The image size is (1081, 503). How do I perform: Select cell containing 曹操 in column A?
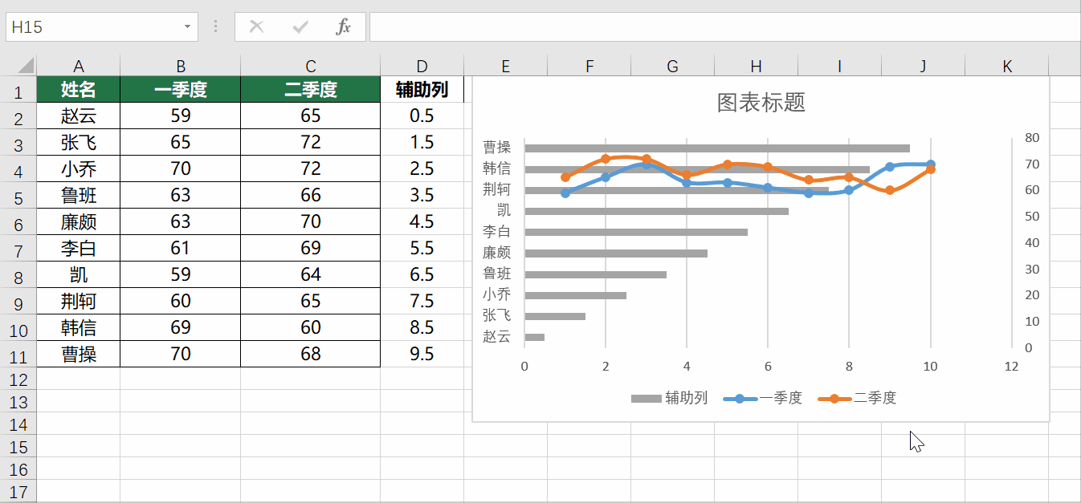click(x=79, y=354)
